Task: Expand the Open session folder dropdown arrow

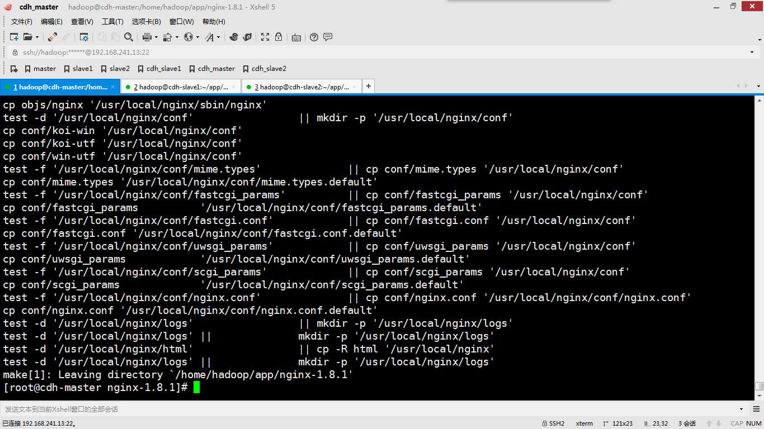Action: pos(37,37)
